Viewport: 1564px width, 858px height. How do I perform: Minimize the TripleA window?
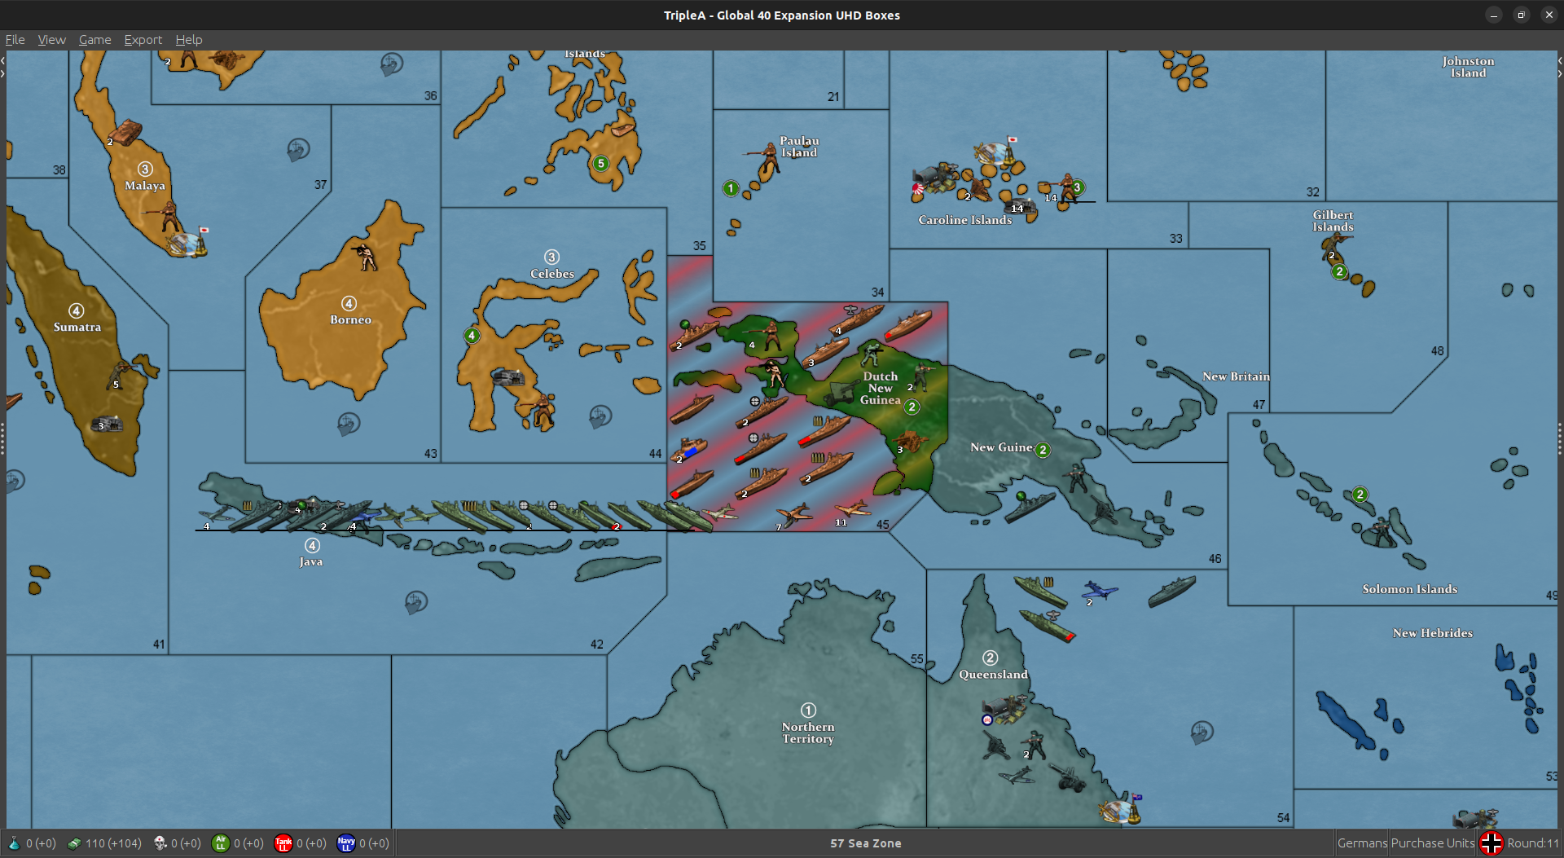coord(1493,15)
